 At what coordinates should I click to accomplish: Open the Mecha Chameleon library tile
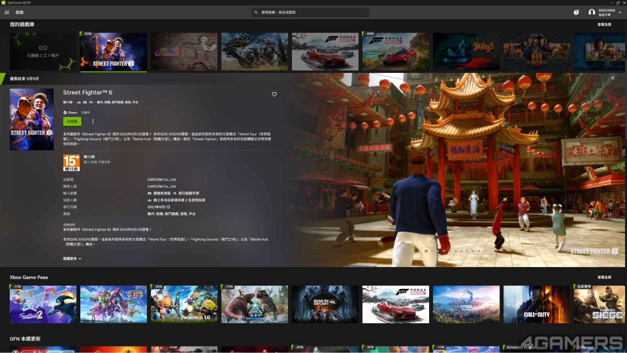(x=184, y=52)
